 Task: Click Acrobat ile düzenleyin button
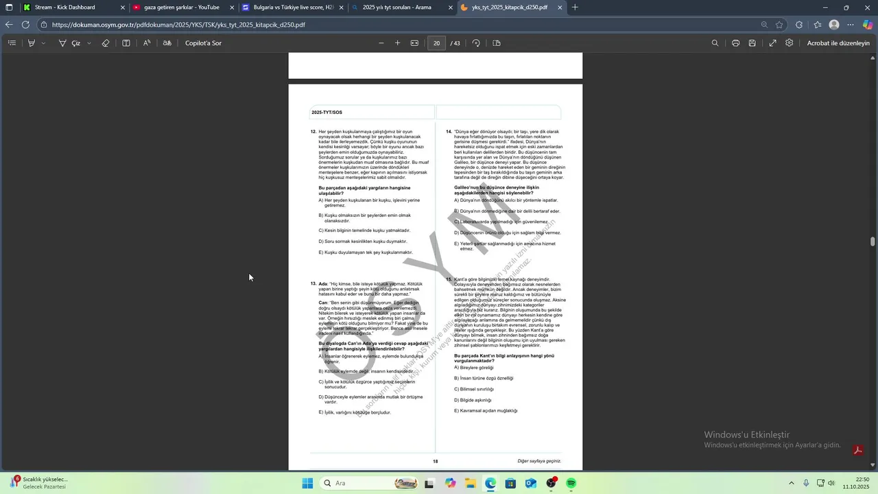838,43
